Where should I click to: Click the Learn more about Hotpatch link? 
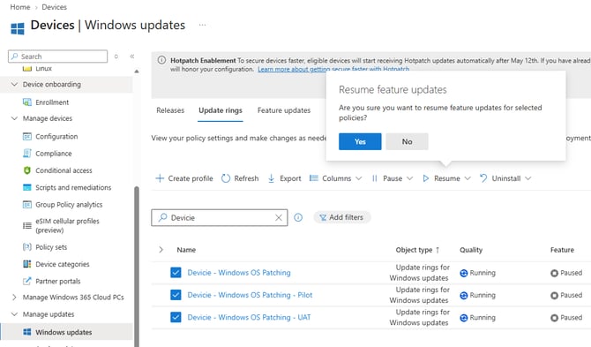pyautogui.click(x=333, y=70)
